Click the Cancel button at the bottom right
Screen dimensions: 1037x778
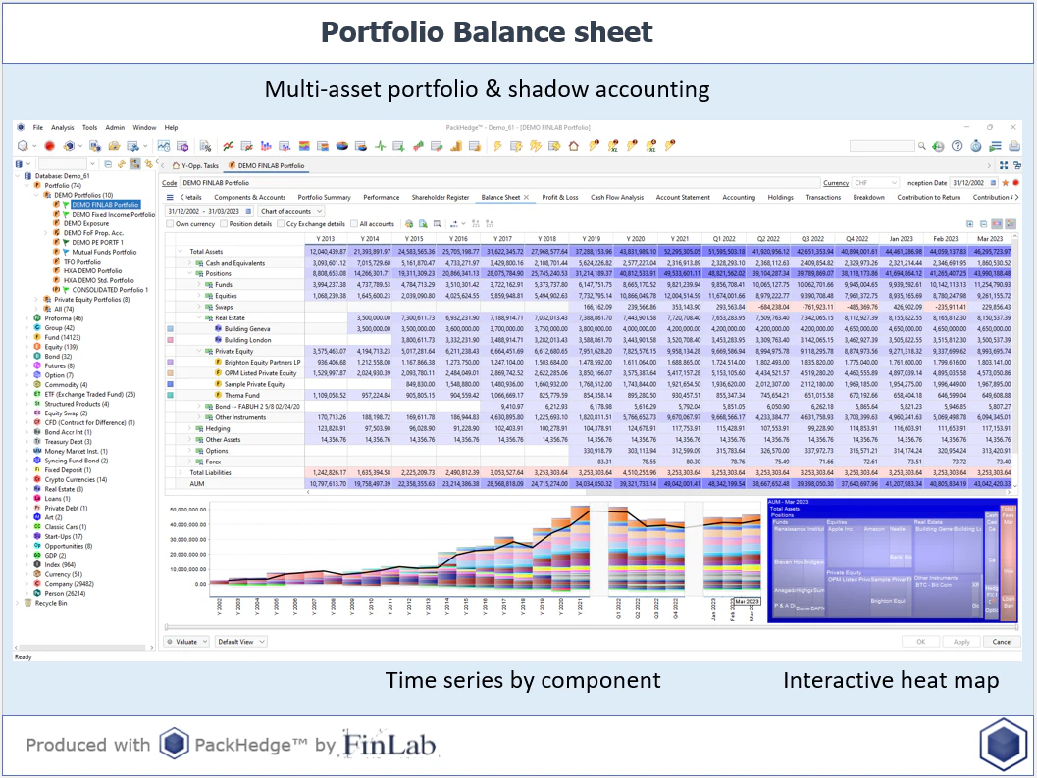point(1003,642)
